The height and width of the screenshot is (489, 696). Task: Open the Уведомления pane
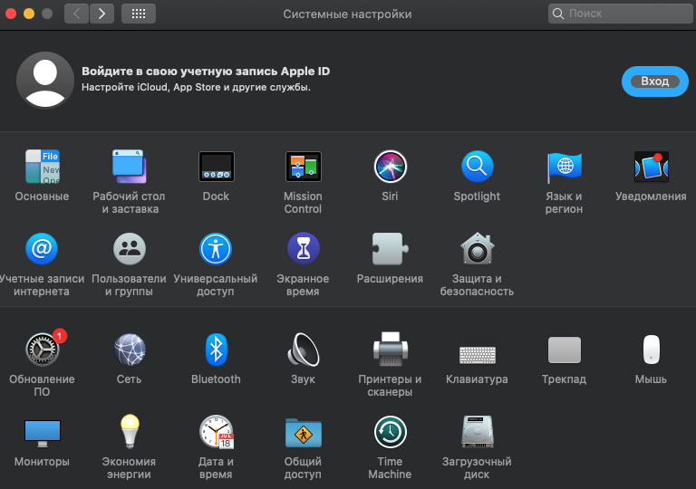click(x=652, y=167)
